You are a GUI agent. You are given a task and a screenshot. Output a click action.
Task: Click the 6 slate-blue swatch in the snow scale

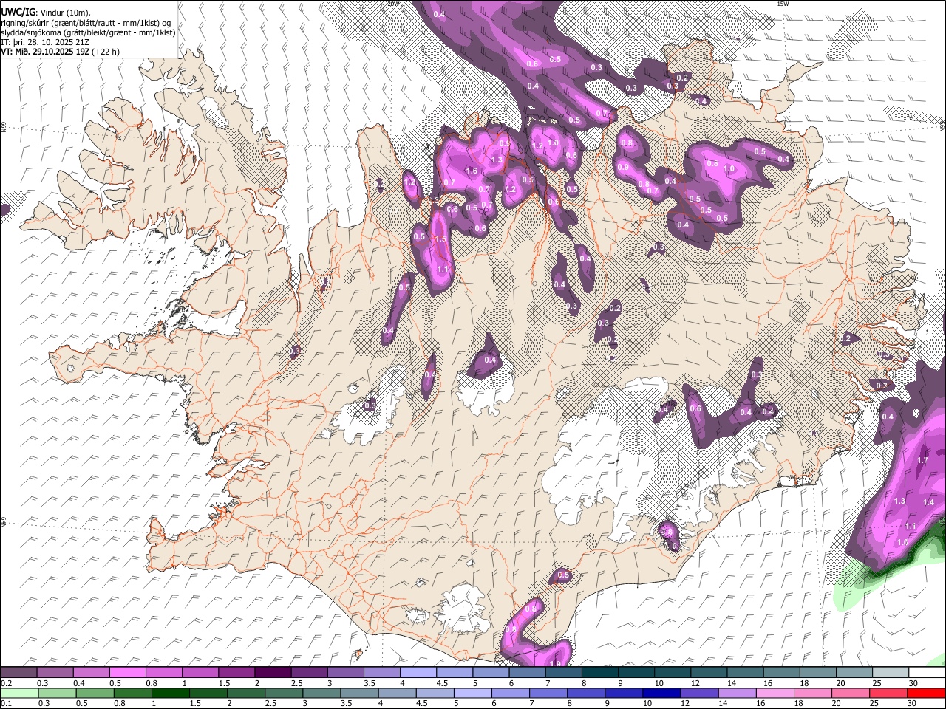coord(527,673)
